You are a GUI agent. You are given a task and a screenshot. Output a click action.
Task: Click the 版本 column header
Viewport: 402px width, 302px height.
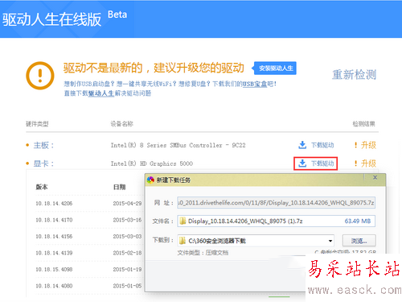42,187
